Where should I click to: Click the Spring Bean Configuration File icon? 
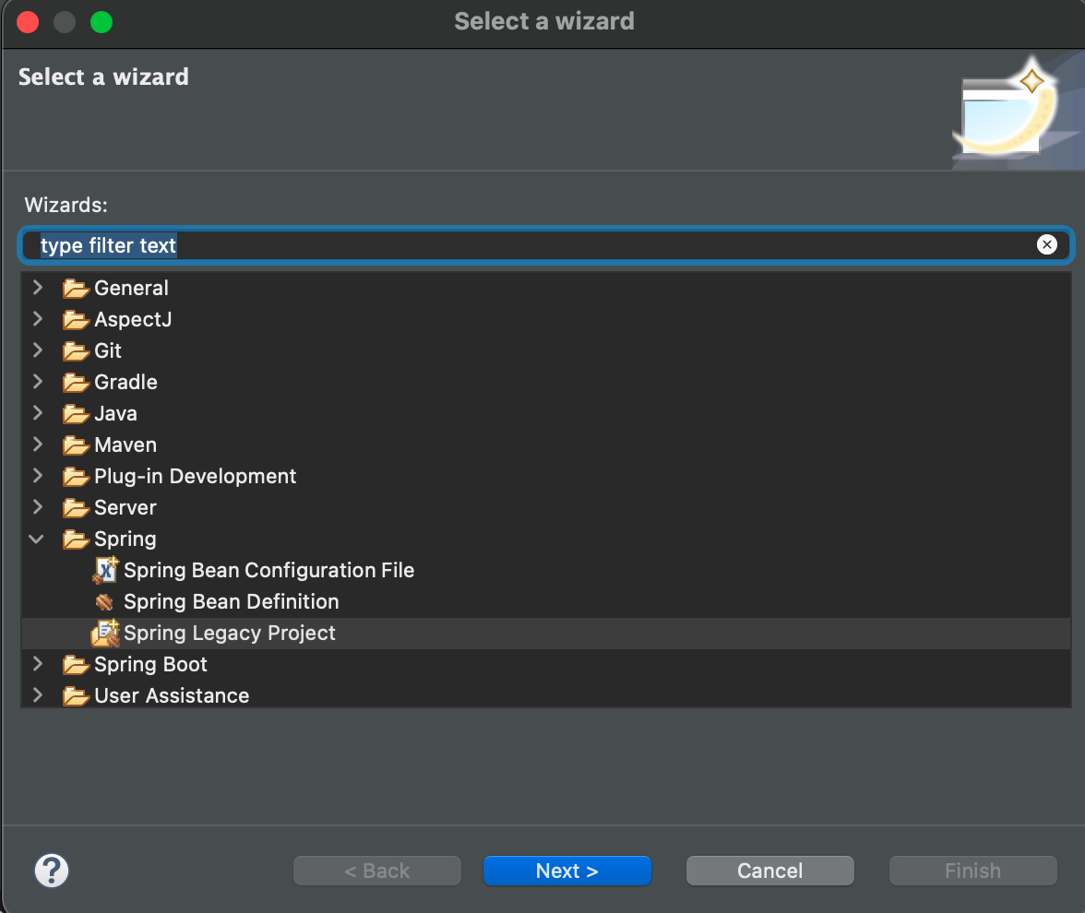[105, 570]
